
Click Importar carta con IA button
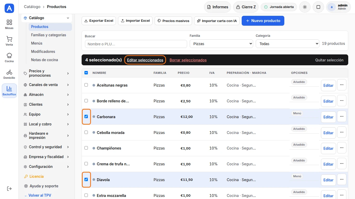coord(217,21)
